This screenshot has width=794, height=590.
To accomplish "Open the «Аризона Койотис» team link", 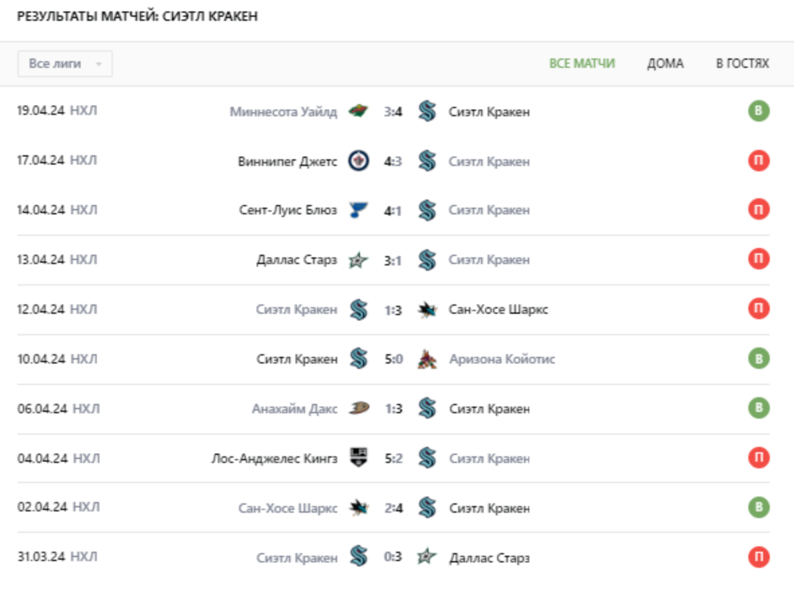I will 502,360.
